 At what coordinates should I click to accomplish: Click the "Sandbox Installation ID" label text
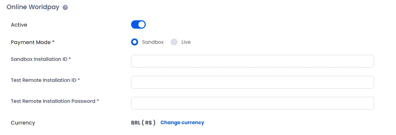[39, 59]
